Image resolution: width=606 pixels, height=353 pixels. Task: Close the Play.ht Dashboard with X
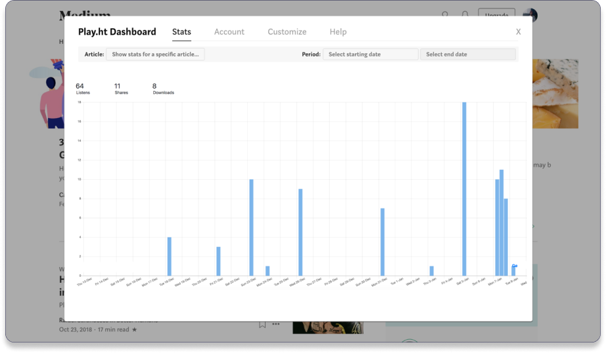tap(519, 31)
